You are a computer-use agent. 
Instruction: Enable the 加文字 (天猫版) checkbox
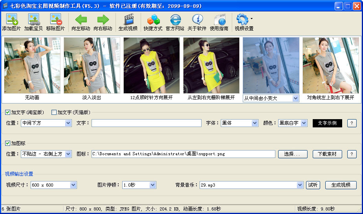54,112
